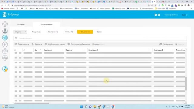Expand hidden system tray icons chevron
The width and height of the screenshot is (194, 109).
(x=167, y=107)
